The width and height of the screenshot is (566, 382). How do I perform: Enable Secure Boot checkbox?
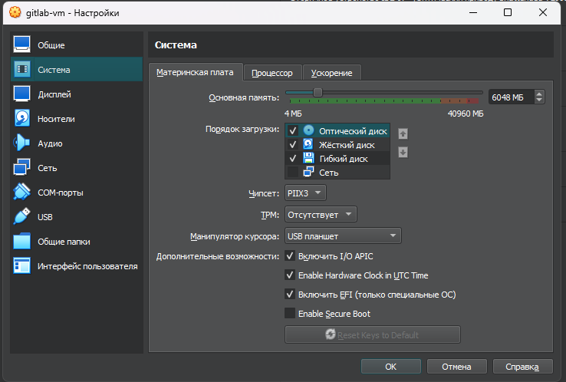(290, 313)
